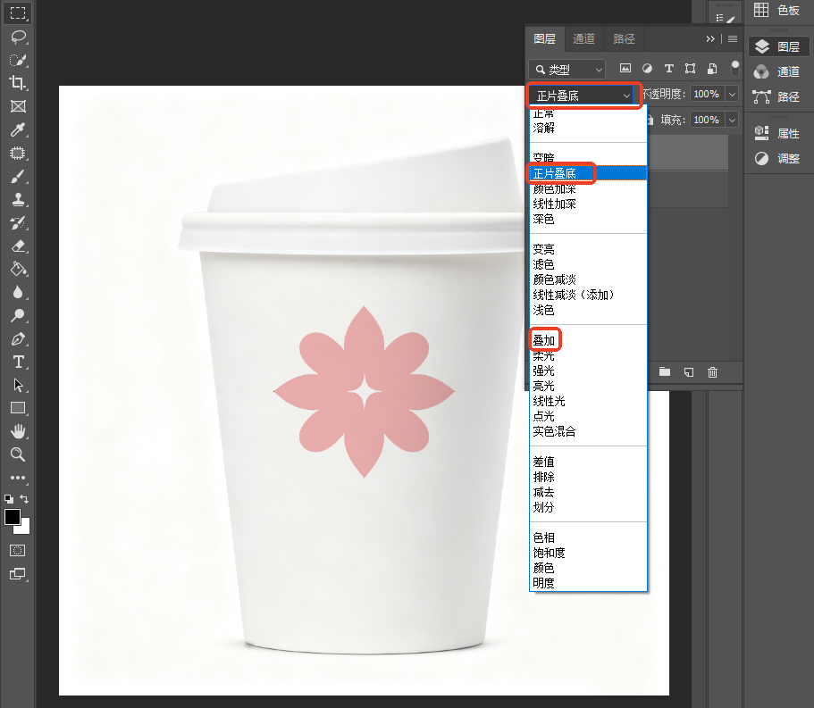Expand the 不透明度 opacity dropdown arrow
814x708 pixels.
732,94
